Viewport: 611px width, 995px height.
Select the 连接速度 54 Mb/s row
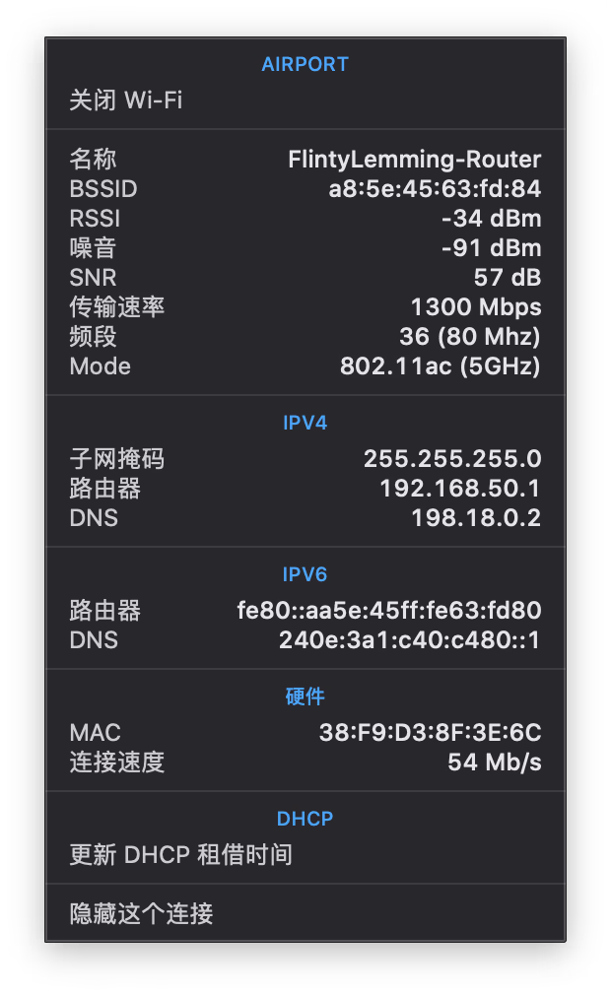(305, 763)
